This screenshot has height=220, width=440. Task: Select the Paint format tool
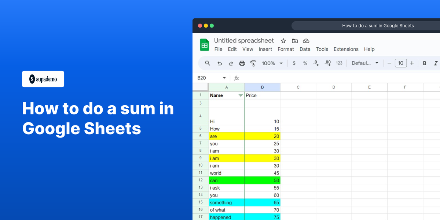pyautogui.click(x=253, y=63)
